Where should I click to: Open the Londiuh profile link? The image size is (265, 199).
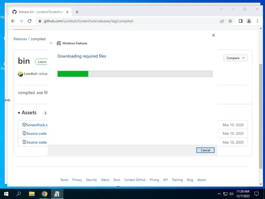coord(31,74)
